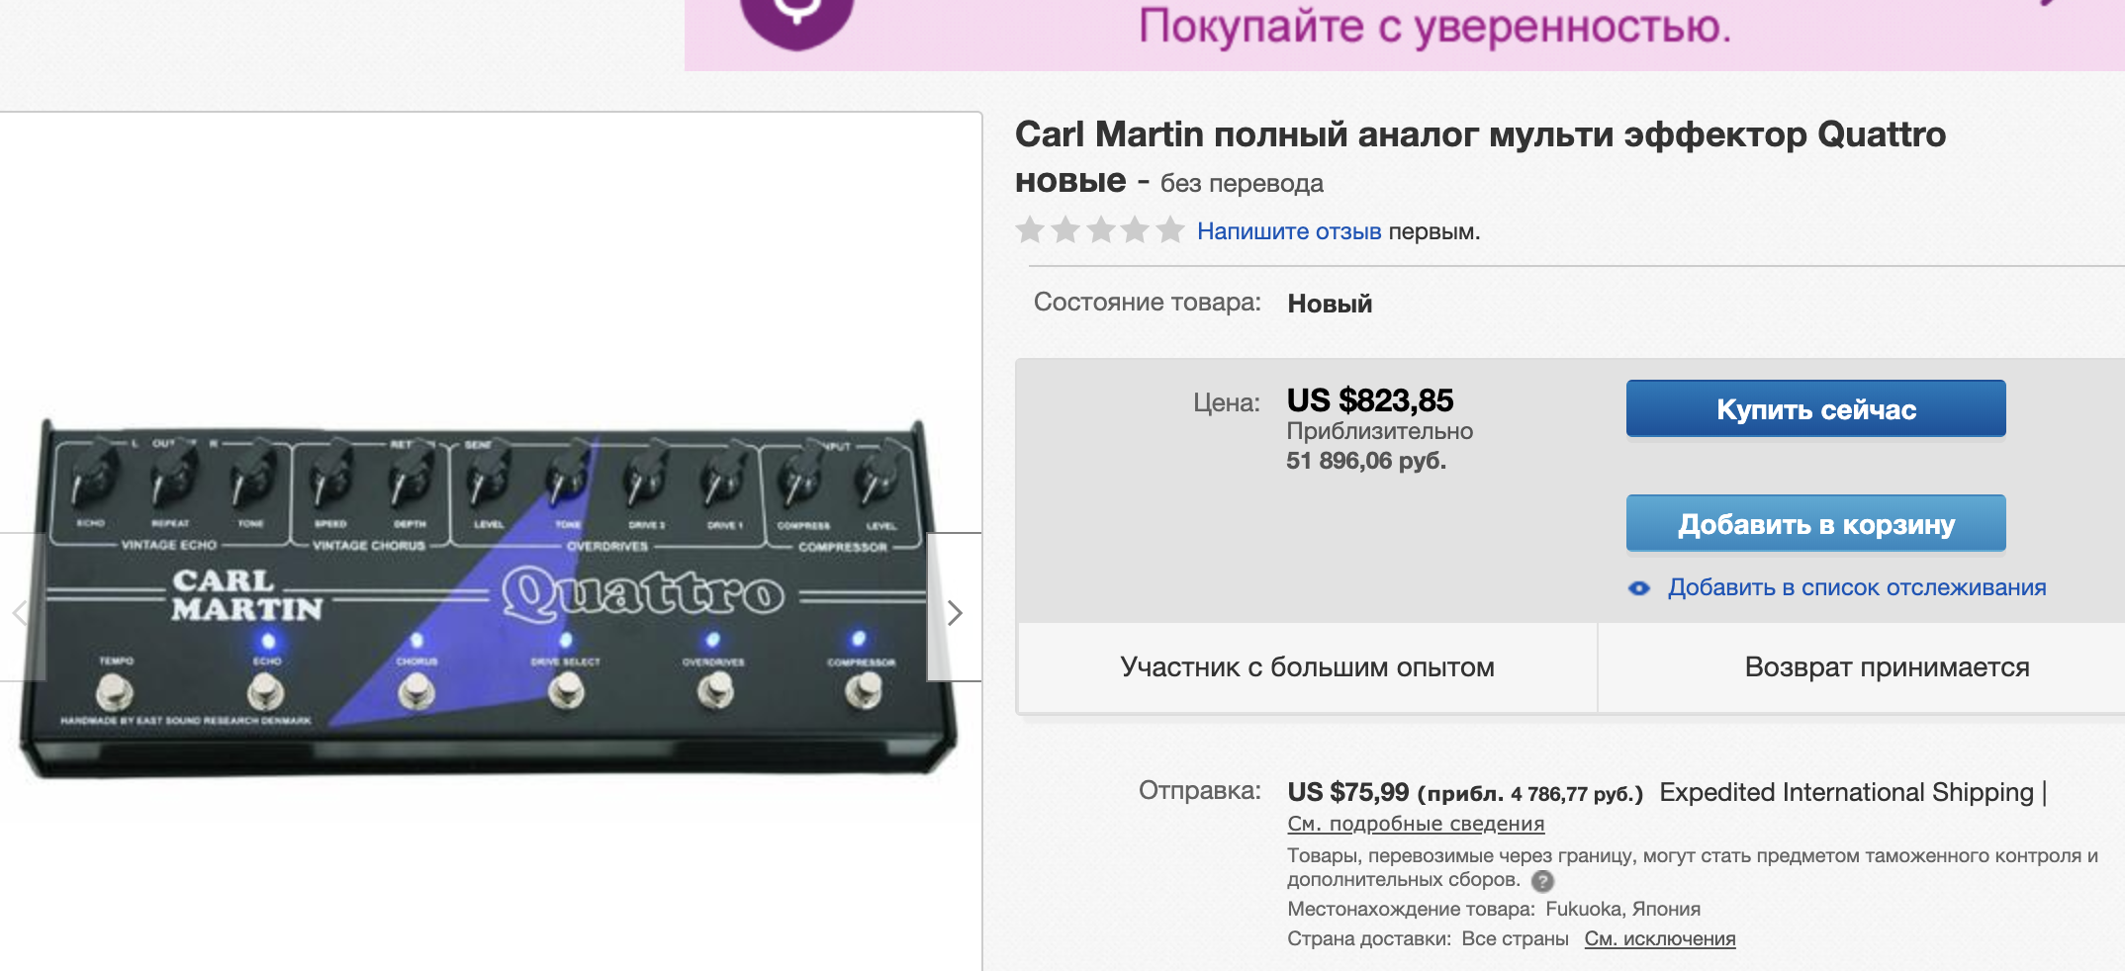Open См. исключения delivery link
Screen dimensions: 2125x971
[1660, 938]
